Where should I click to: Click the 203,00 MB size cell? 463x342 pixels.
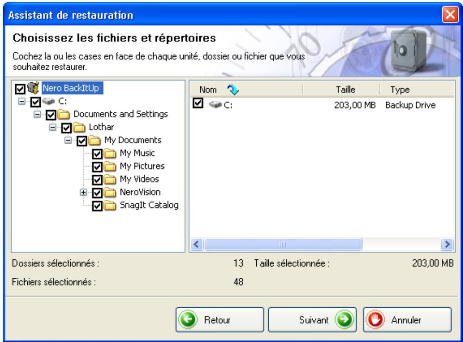[355, 105]
